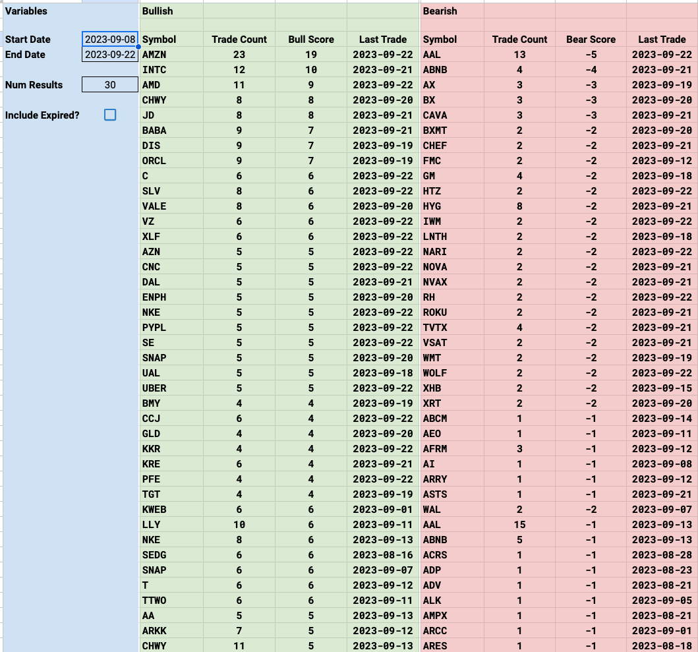Click the bullish Last Trade column header
This screenshot has height=652, width=698.
(x=383, y=39)
